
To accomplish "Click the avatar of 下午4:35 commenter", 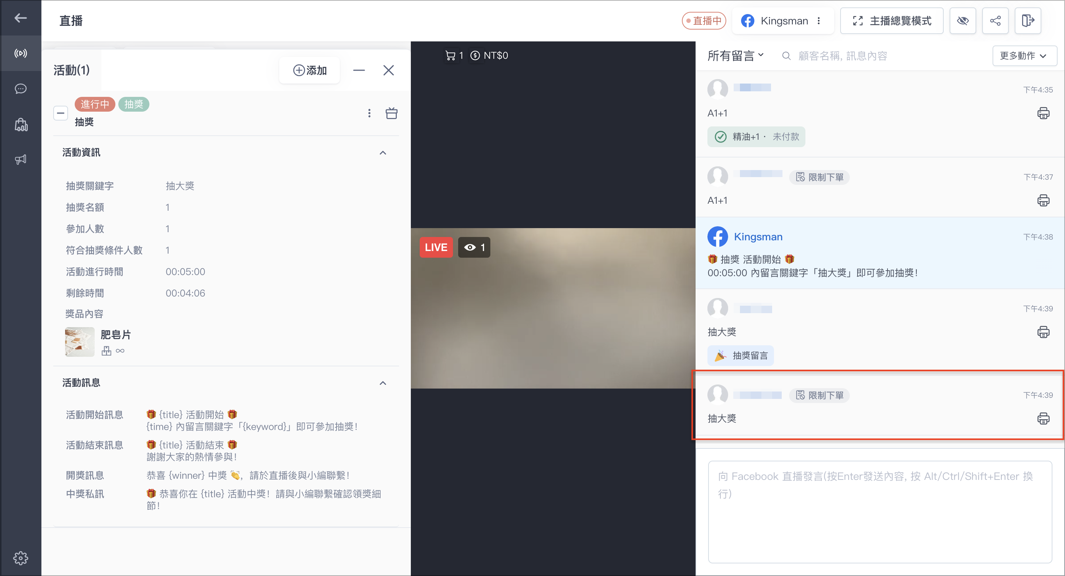I will point(717,89).
